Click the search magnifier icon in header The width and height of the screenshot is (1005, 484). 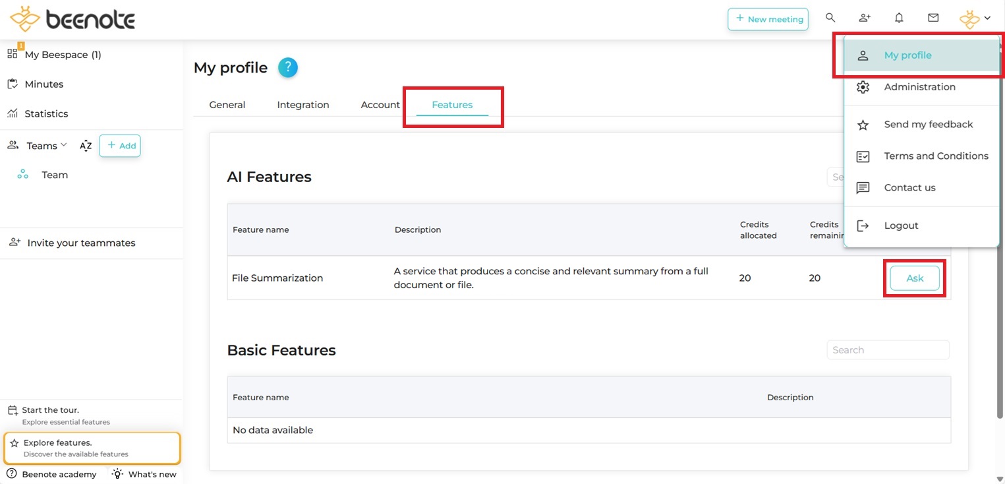tap(830, 18)
